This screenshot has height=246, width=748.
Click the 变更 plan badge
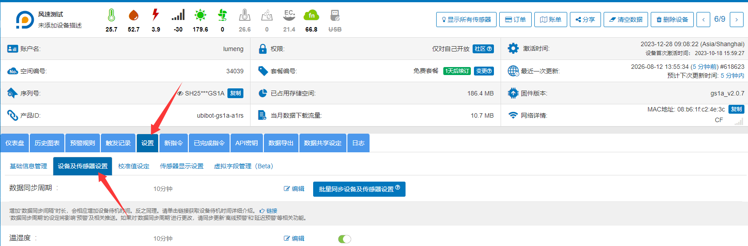(x=484, y=71)
